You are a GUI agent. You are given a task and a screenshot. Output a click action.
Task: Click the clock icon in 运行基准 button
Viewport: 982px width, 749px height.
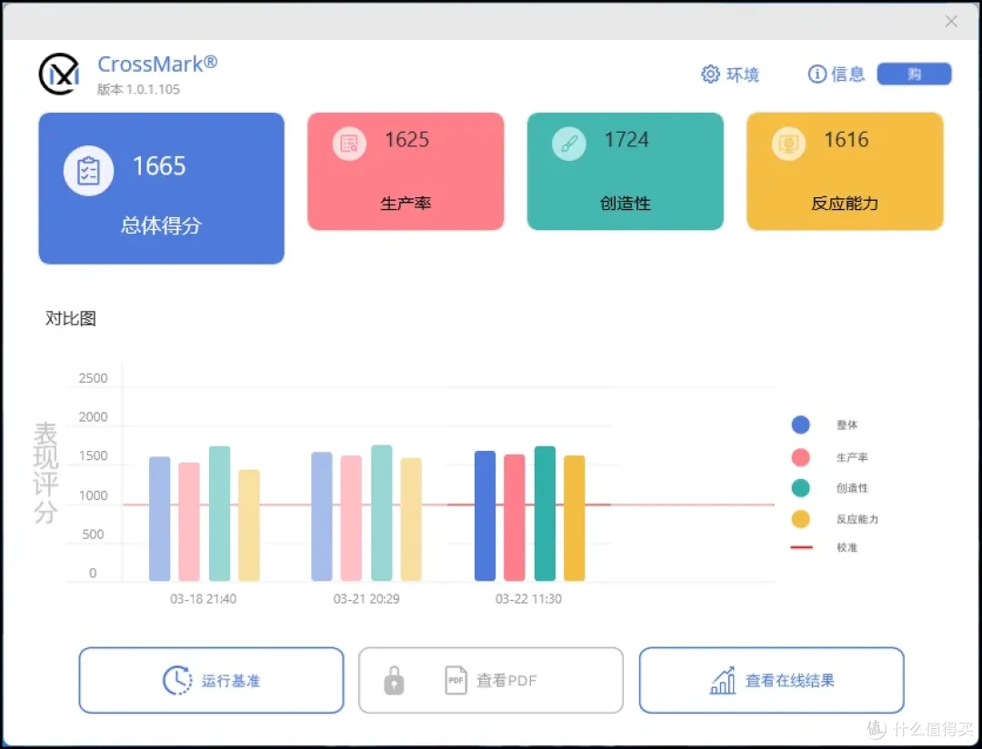tap(177, 680)
